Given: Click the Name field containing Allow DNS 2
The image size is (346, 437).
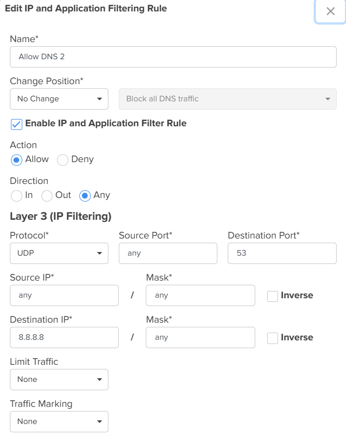Looking at the screenshot, I should [x=173, y=57].
